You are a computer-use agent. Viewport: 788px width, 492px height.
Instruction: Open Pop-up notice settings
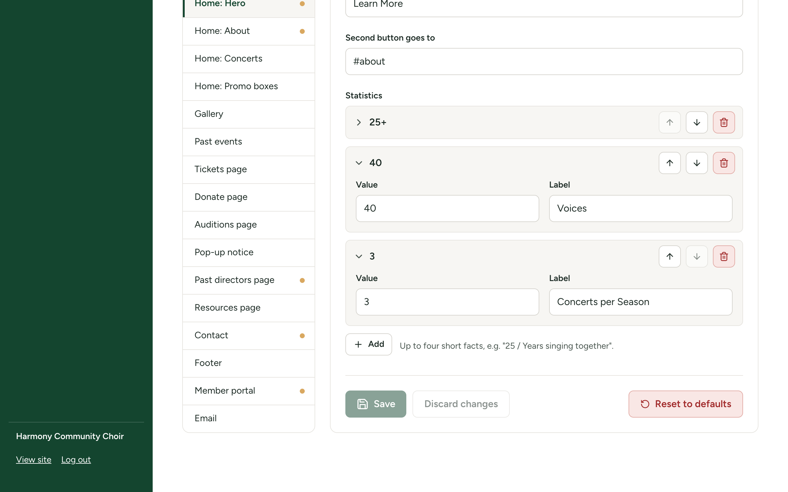pos(248,252)
